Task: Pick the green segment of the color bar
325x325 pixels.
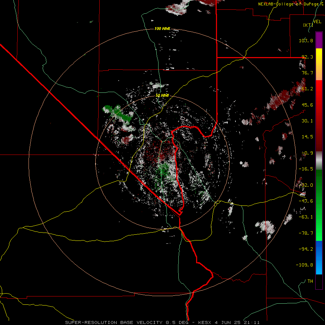Action: pos(319,205)
